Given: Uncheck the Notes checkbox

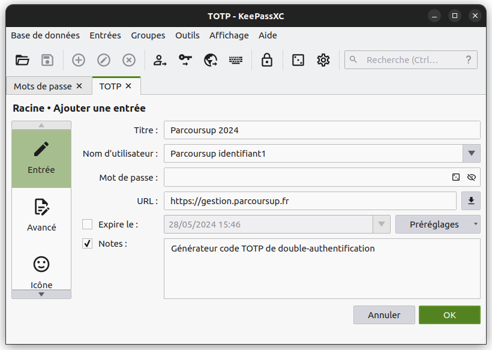Looking at the screenshot, I should 86,244.
